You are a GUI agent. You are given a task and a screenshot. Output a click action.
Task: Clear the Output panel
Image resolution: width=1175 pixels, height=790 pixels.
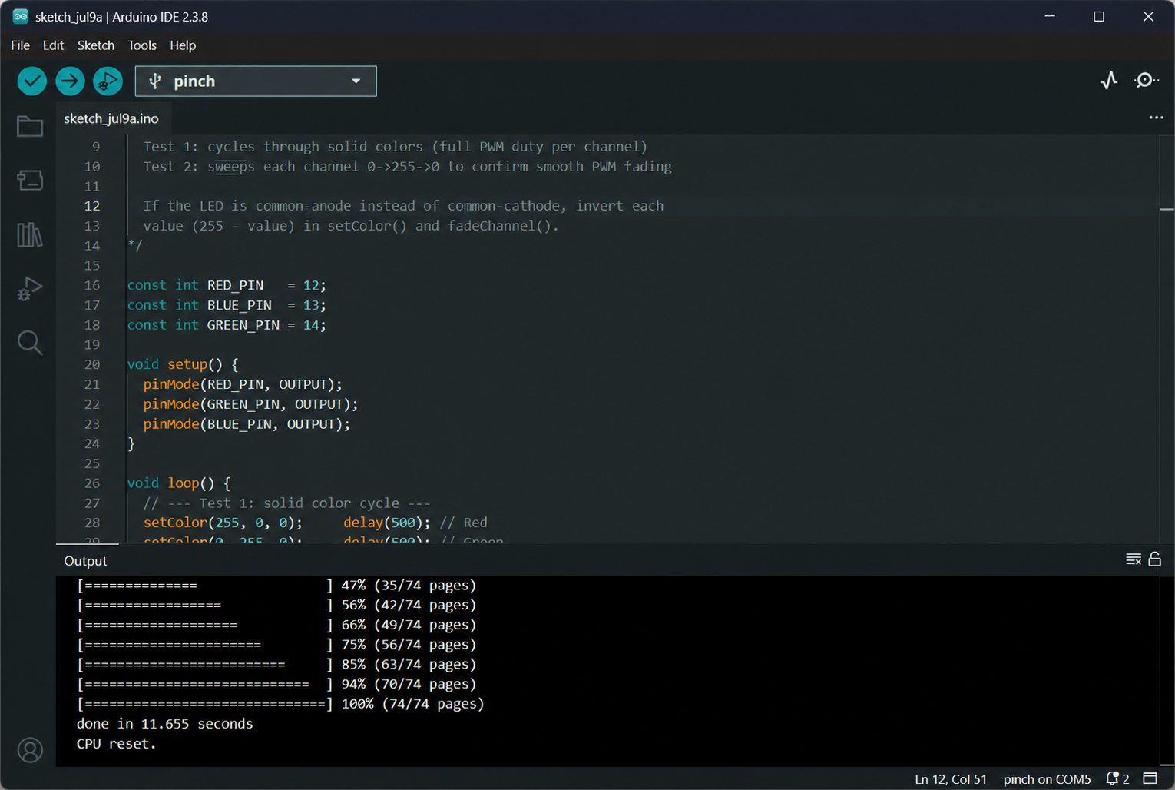[1134, 559]
